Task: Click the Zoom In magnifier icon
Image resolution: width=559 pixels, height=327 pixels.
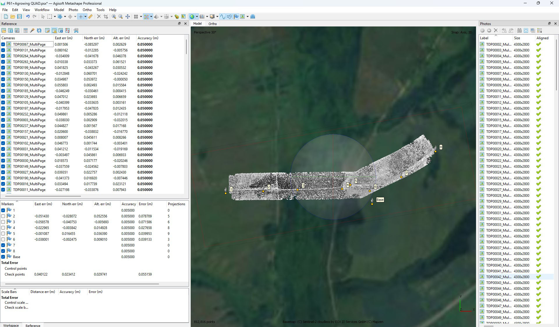Action: point(114,17)
